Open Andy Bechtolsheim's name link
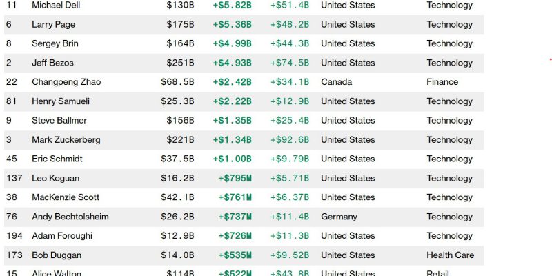Viewport: 552px width, 276px height. click(x=70, y=217)
